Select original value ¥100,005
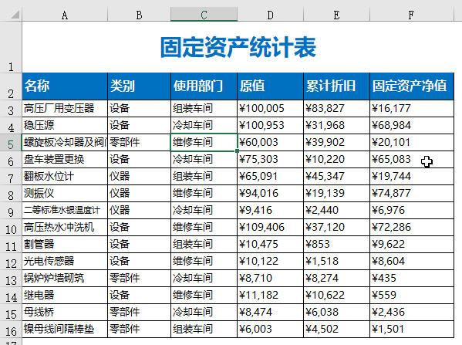Screen dimensions: 462x345 270,109
